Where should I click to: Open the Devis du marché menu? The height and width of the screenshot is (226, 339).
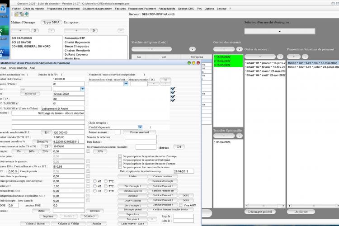[x=33, y=9]
